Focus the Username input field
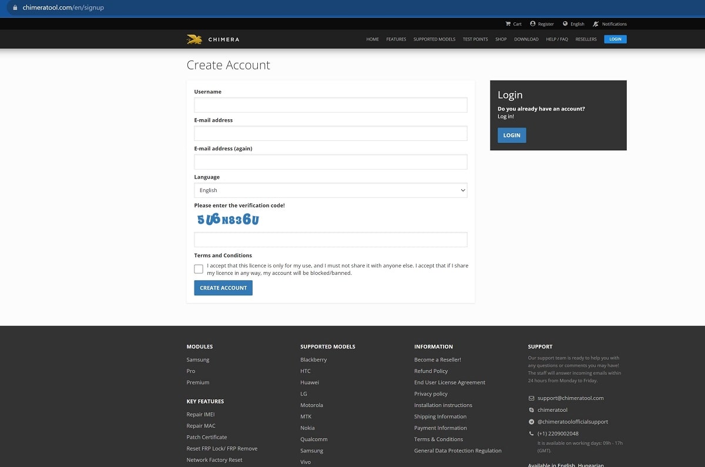 click(x=330, y=105)
